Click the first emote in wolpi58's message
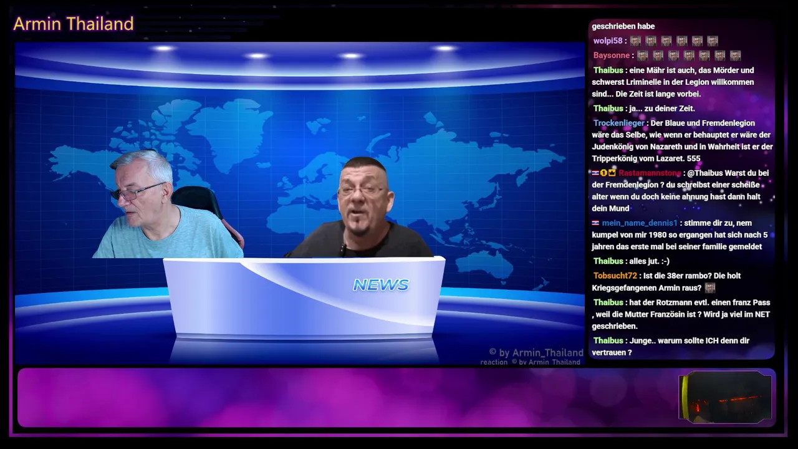Viewport: 798px width, 449px height. click(635, 41)
